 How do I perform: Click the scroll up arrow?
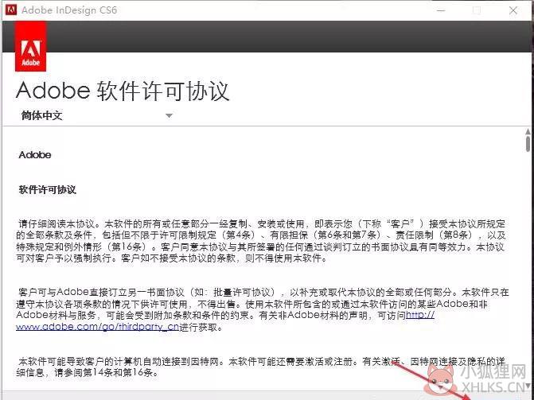click(x=528, y=131)
